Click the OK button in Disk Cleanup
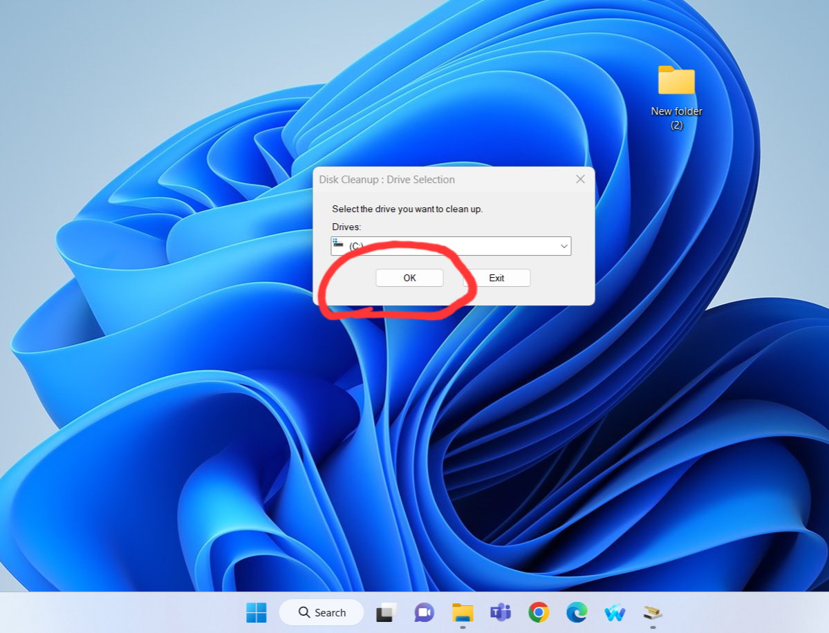The image size is (829, 633). point(409,278)
